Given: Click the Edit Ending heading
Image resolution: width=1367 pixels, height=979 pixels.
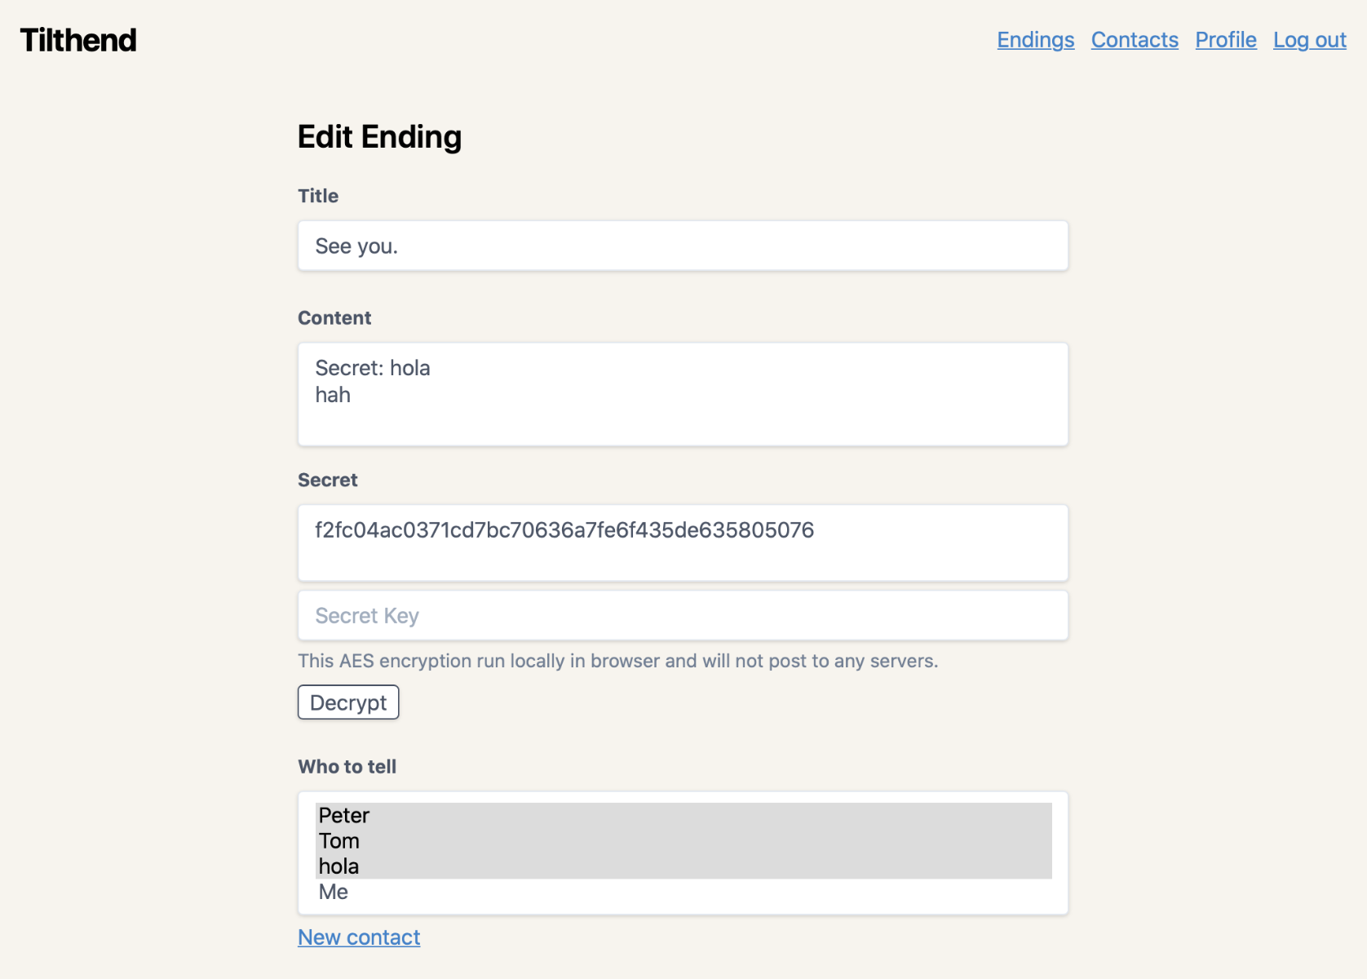Looking at the screenshot, I should click(x=379, y=137).
